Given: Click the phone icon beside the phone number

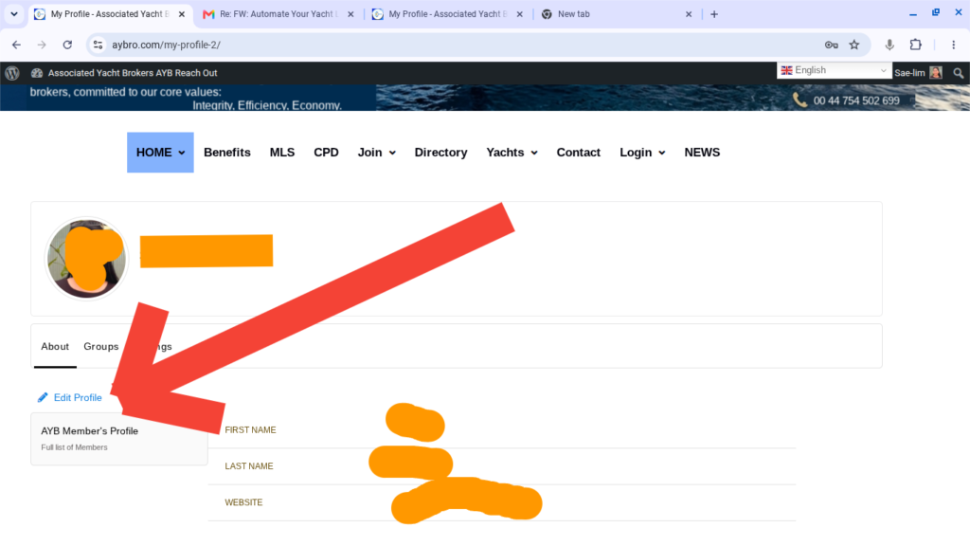Looking at the screenshot, I should click(x=799, y=100).
